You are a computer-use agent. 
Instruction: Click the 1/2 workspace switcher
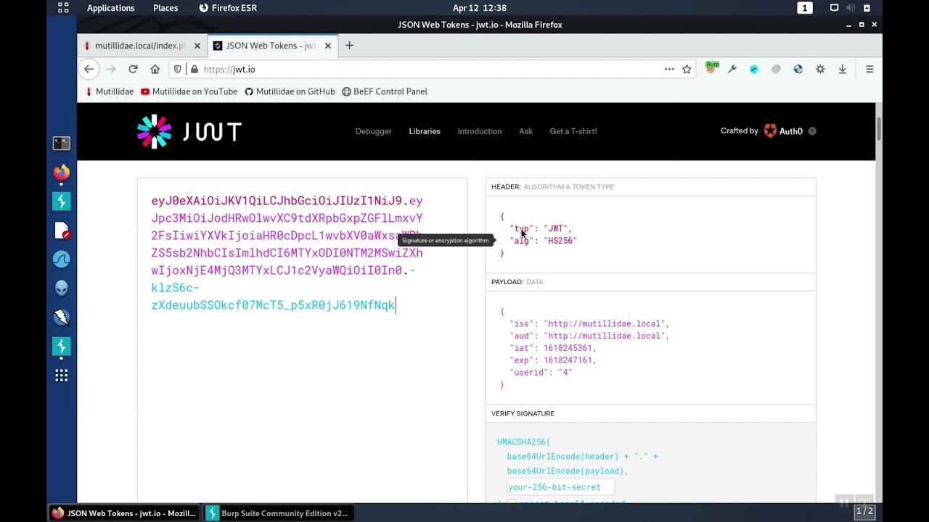tap(864, 511)
